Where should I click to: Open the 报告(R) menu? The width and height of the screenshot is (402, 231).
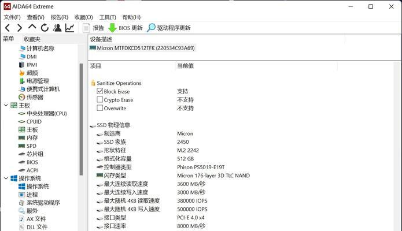[60, 17]
